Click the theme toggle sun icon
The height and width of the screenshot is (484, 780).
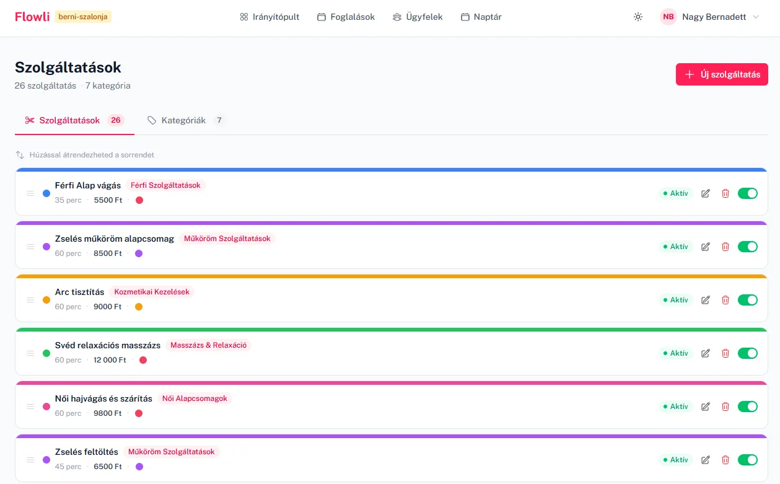(x=638, y=17)
